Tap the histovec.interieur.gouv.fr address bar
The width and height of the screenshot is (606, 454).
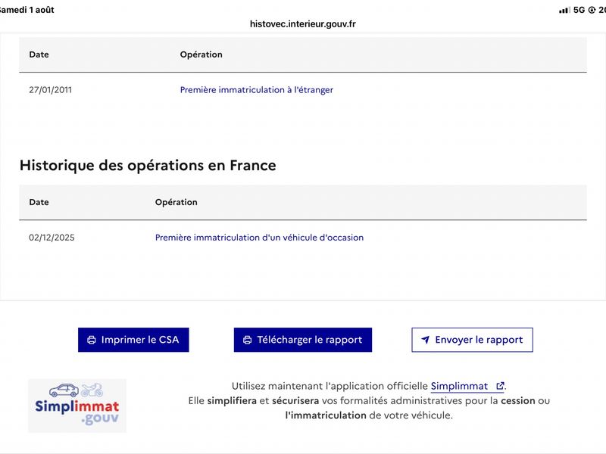(302, 24)
